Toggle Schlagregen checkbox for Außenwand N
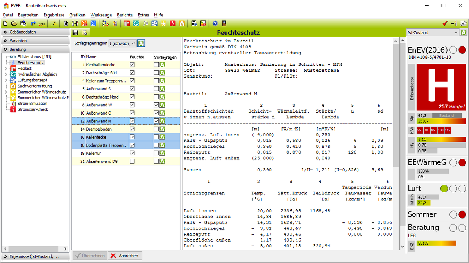The height and width of the screenshot is (263, 469). pos(156,121)
